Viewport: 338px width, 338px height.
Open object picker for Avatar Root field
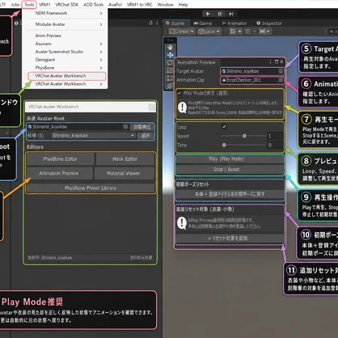tap(125, 127)
